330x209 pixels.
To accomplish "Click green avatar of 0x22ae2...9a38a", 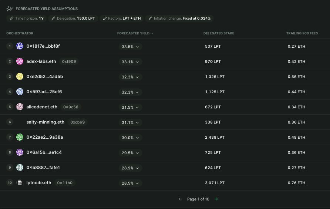I will pos(20,137).
